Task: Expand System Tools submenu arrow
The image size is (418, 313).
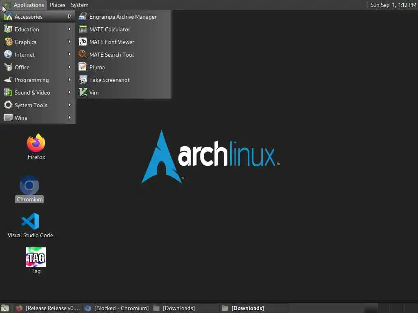Action: point(69,105)
